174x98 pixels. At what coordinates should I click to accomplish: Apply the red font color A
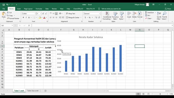[x=44, y=17]
